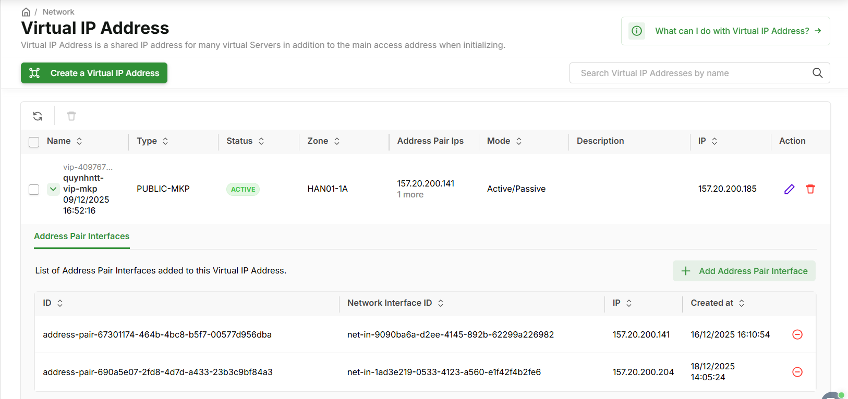Viewport: 848px width, 399px height.
Task: Delete the quynhntt-vip-mkp virtual IP with red trash icon
Action: click(810, 189)
